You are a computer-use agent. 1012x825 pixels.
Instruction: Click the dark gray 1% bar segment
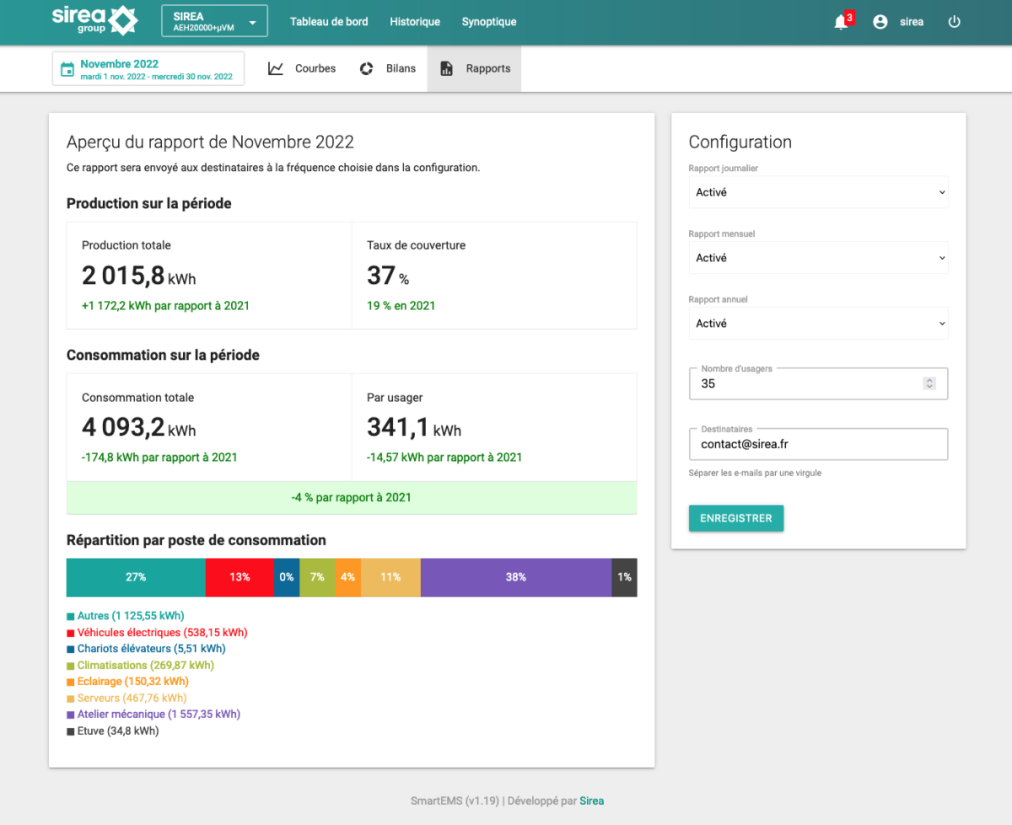coord(624,577)
